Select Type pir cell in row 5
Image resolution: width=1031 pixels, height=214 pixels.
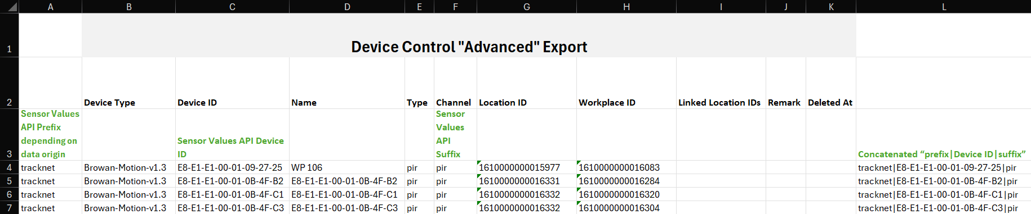pos(420,181)
